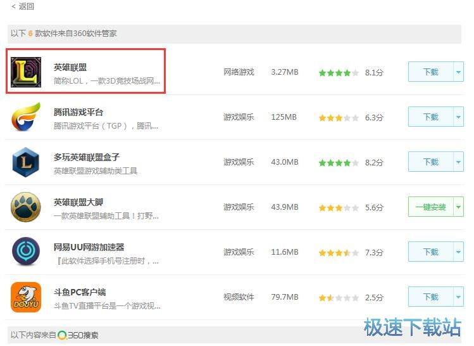Click the 3.27MB file size
Screen dimensions: 474x346
(x=285, y=72)
